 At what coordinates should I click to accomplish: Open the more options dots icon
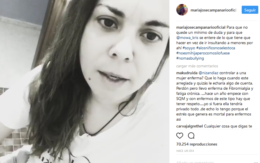pyautogui.click(x=256, y=162)
